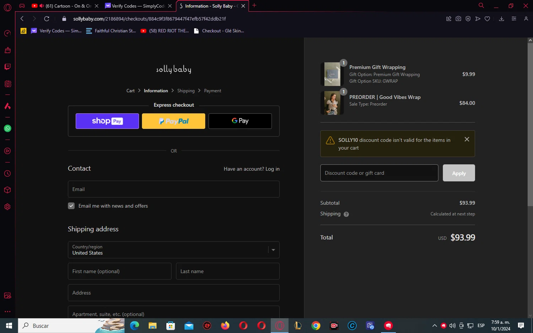Image resolution: width=533 pixels, height=333 pixels.
Task: Click the Buscar taskbar search box
Action: tap(71, 326)
